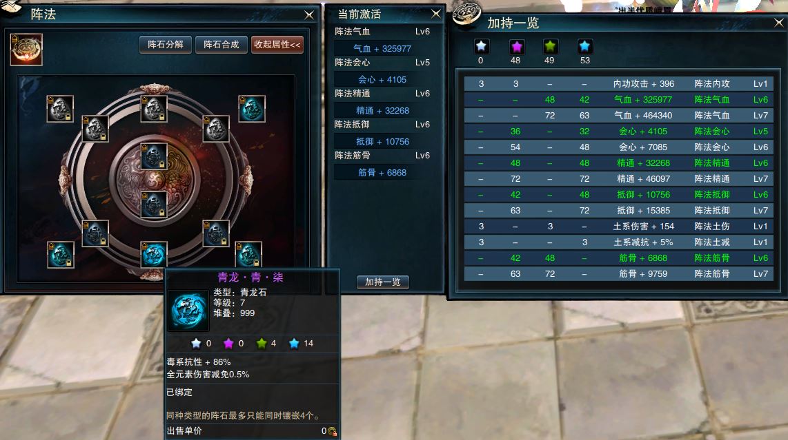Collapse attributes with 收起属性<< button
788x440 pixels.
tap(277, 45)
